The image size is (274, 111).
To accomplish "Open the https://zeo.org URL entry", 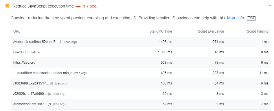I will pos(24,63).
